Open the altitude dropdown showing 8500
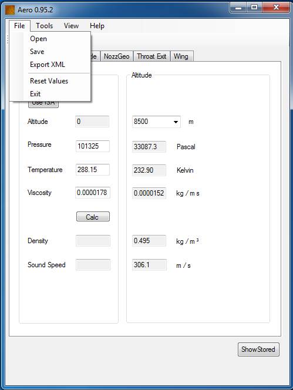The width and height of the screenshot is (293, 390). point(156,122)
